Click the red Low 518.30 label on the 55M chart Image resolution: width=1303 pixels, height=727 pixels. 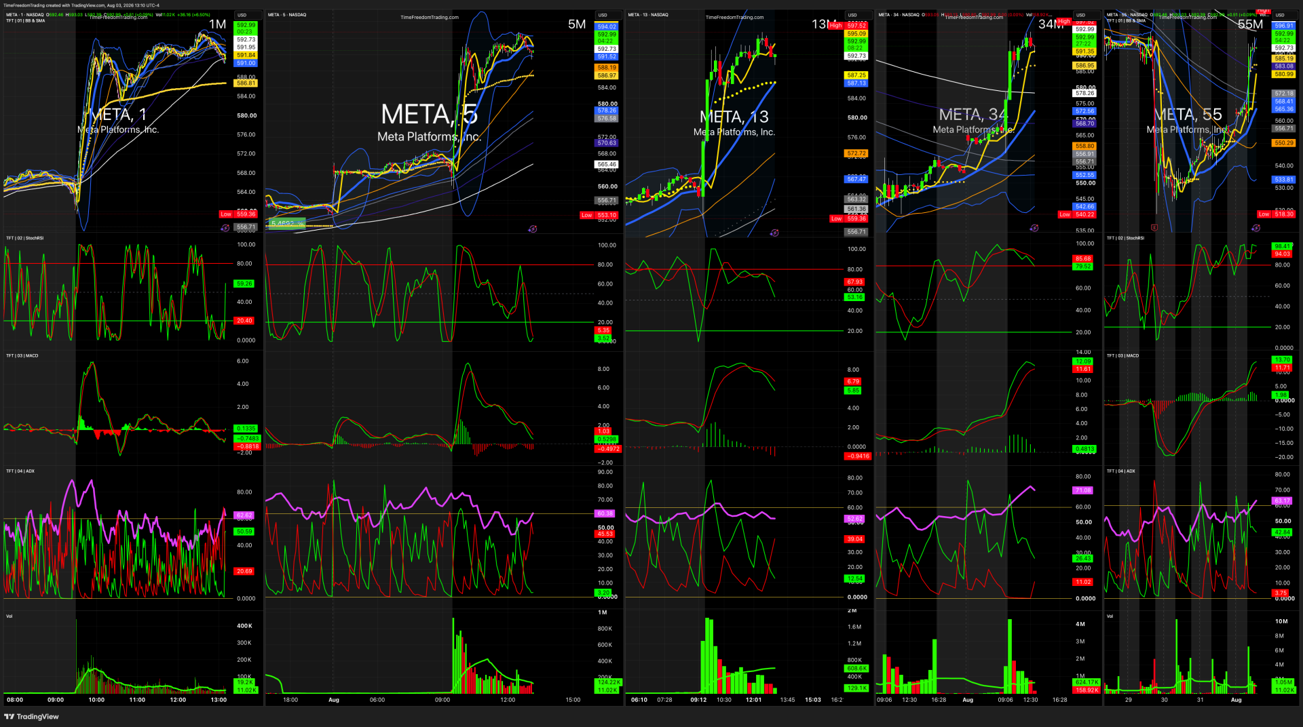(x=1277, y=214)
